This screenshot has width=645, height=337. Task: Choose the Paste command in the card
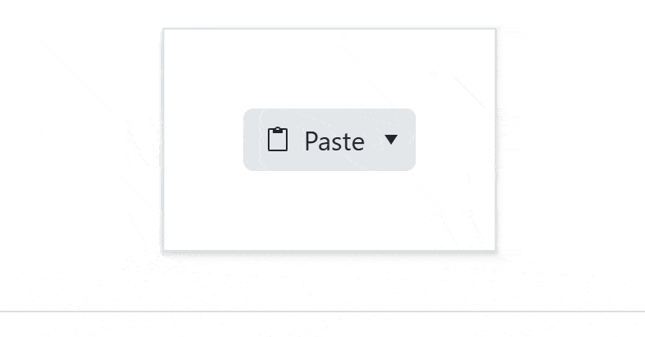click(329, 140)
